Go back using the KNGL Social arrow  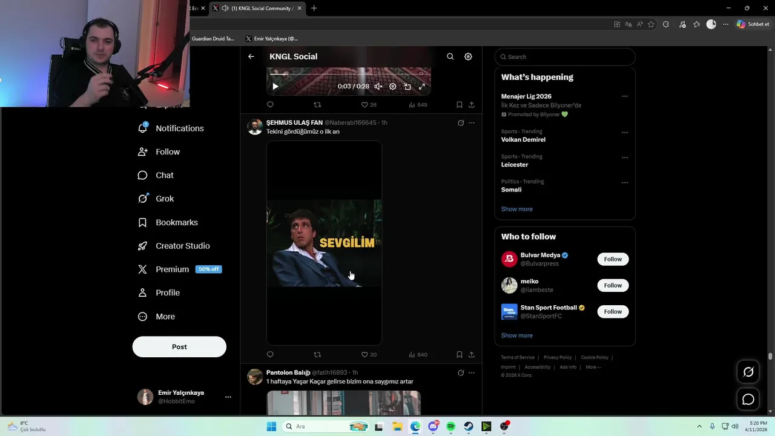click(251, 56)
